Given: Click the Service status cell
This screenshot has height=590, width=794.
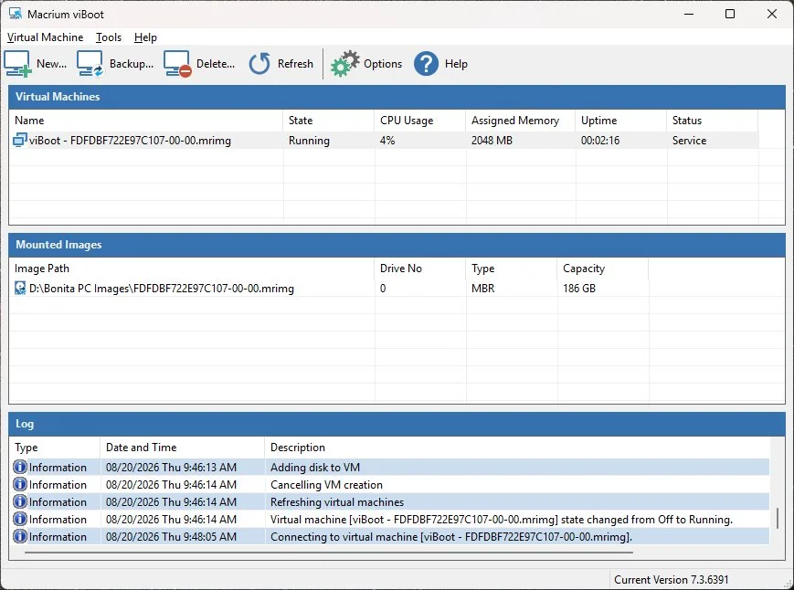Looking at the screenshot, I should pos(689,140).
